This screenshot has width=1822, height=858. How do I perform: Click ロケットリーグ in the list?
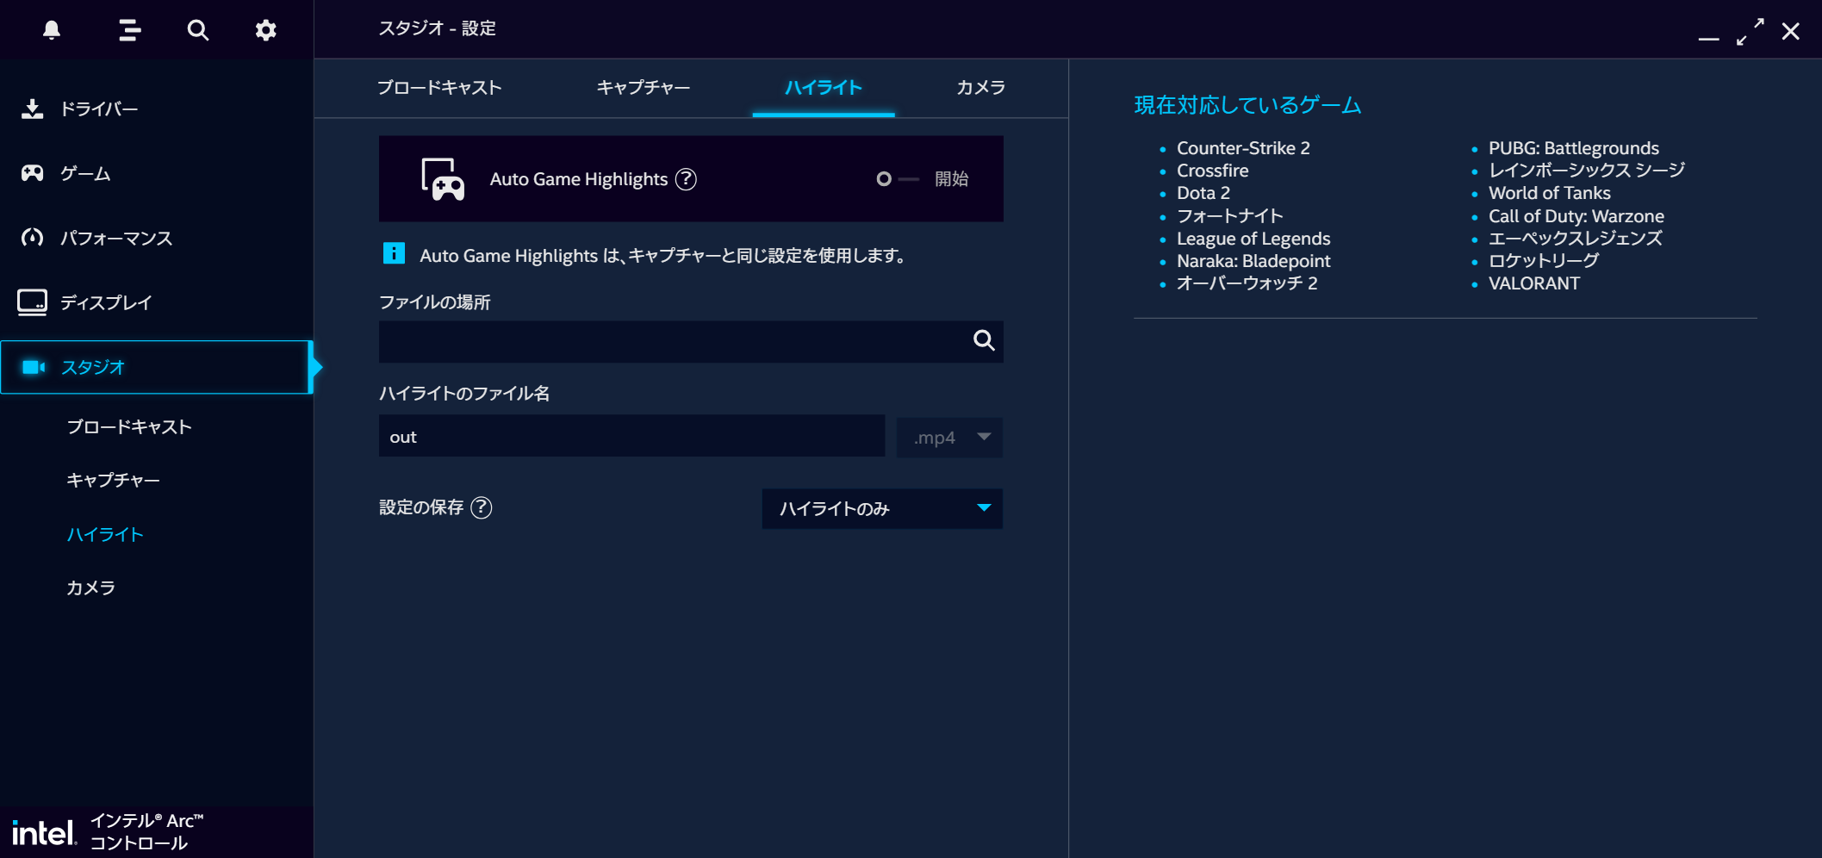[1543, 261]
